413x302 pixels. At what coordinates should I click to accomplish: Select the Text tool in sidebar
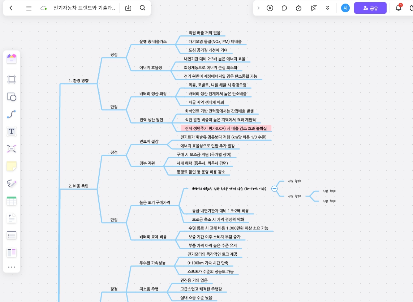pos(12,131)
